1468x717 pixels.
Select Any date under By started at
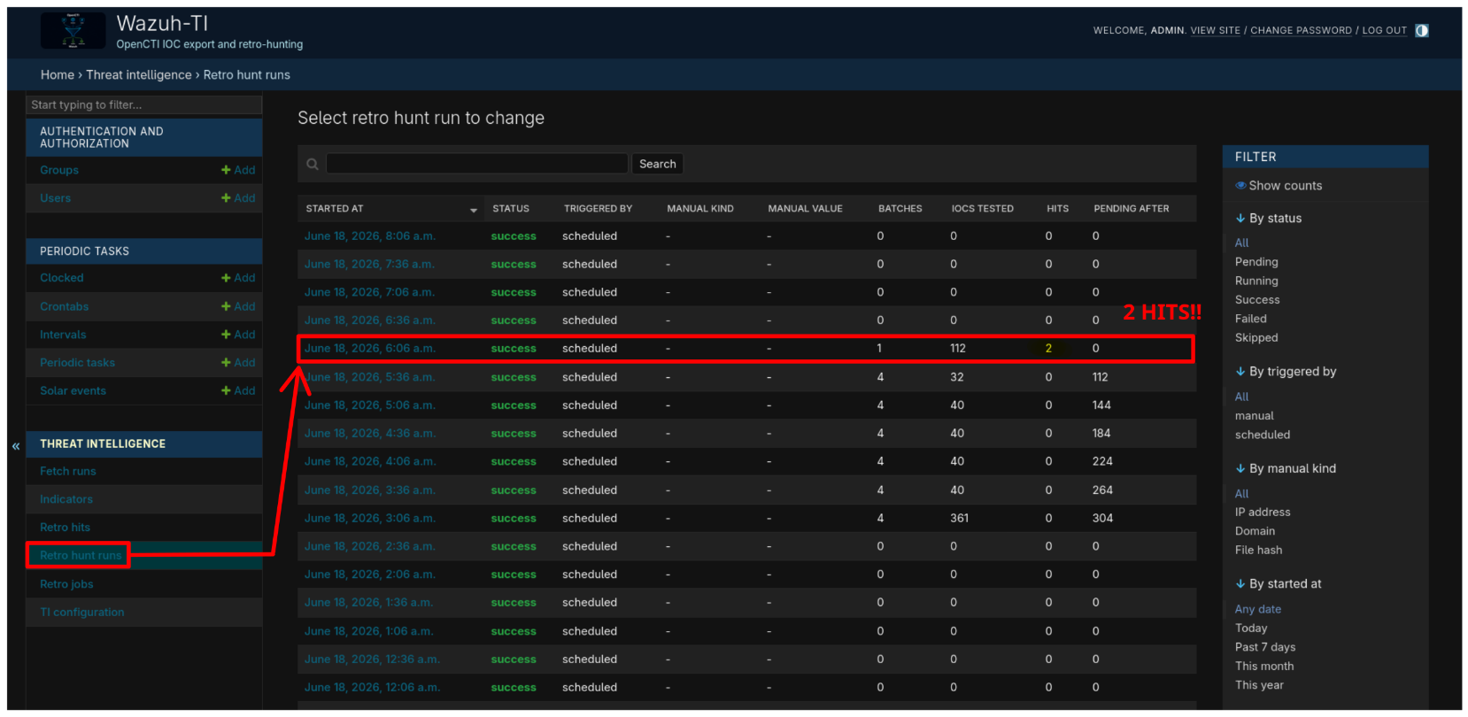(1258, 609)
